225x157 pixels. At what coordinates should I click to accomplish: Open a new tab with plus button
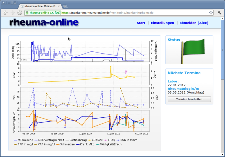point(65,6)
